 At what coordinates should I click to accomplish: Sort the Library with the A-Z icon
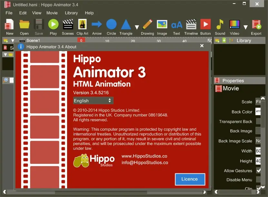(231, 40)
